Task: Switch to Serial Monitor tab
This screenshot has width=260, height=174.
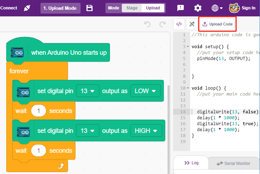Action: [x=233, y=164]
